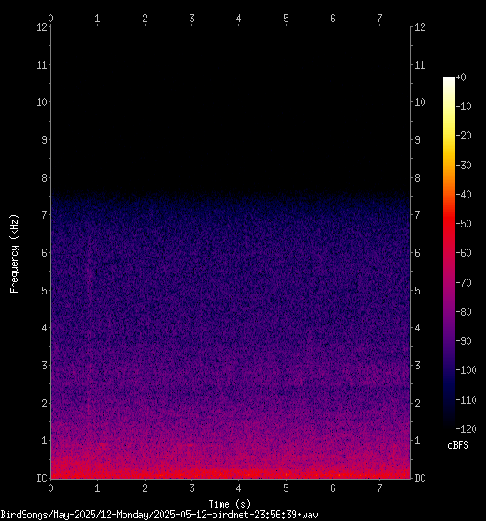Click the -50 dBFS red region of the color scale

448,223
